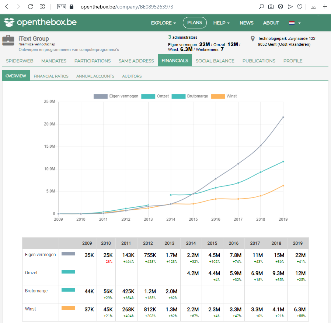Open the SAME ADDRESS tab

pos(136,61)
